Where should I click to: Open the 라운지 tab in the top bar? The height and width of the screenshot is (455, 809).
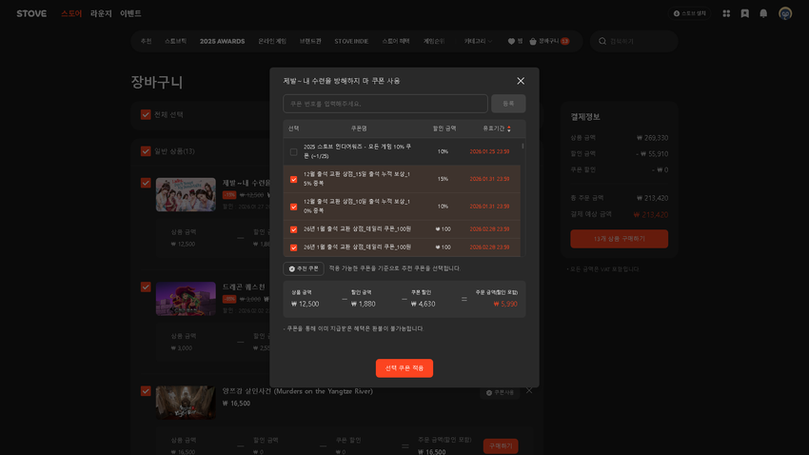(101, 13)
